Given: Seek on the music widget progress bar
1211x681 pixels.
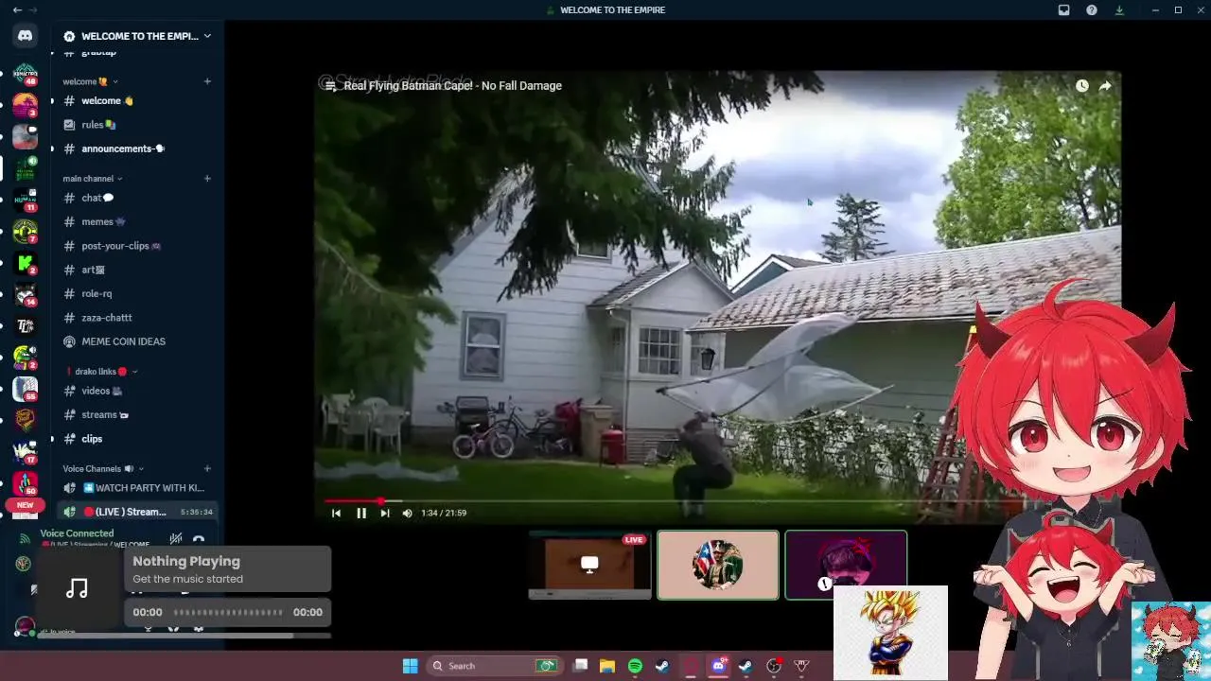Looking at the screenshot, I should [228, 612].
